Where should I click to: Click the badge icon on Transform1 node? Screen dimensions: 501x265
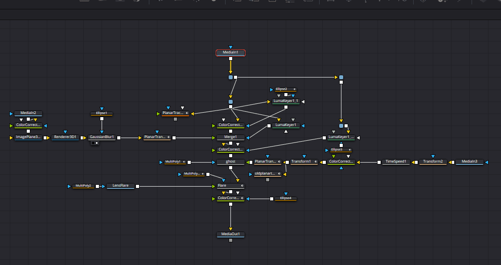point(316,162)
